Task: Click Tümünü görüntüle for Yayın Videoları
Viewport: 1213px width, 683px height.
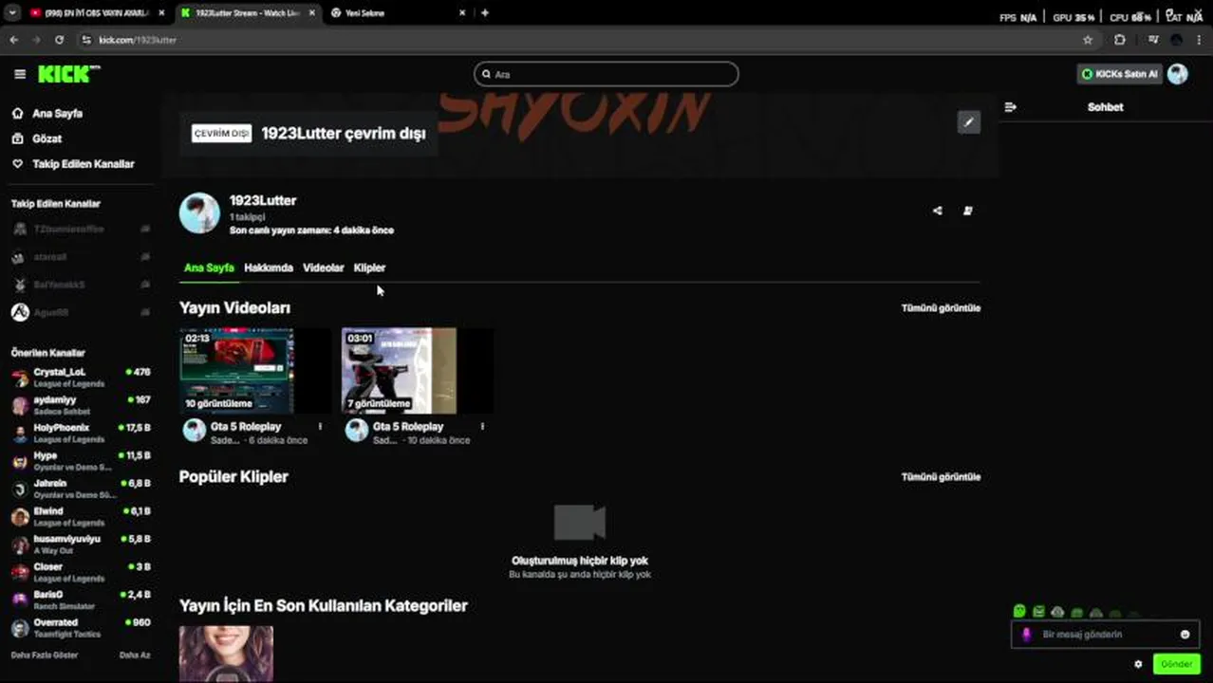Action: tap(941, 308)
